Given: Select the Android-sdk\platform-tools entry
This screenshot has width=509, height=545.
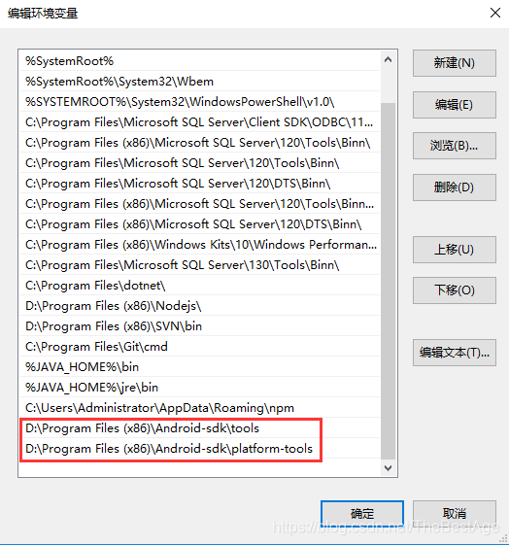Looking at the screenshot, I should click(200, 449).
